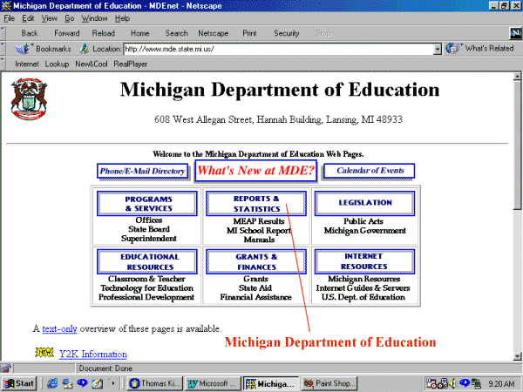Screen dimensions: 523x392
Task: Open the View menu
Action: [x=49, y=17]
